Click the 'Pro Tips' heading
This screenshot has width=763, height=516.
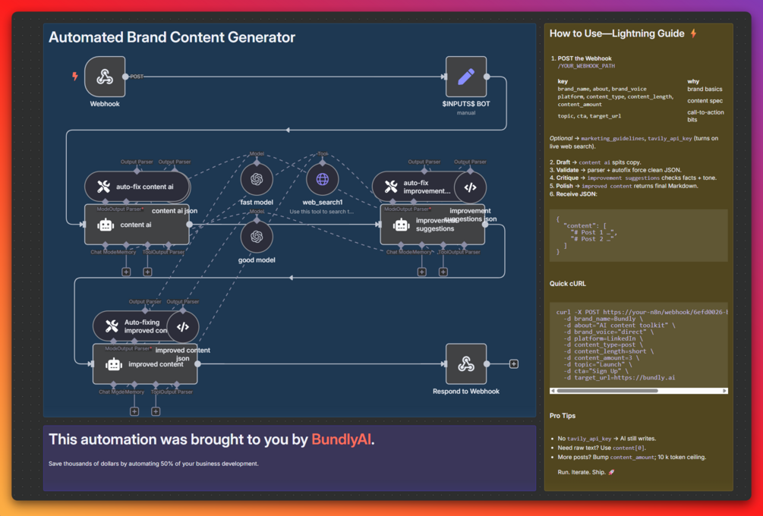pos(563,416)
